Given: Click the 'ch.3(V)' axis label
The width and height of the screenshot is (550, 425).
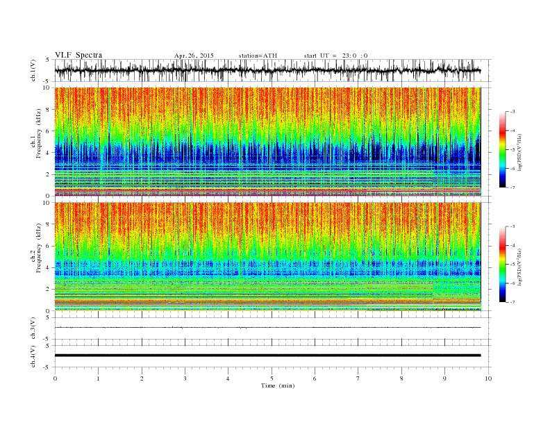Looking at the screenshot, I should 33,328.
